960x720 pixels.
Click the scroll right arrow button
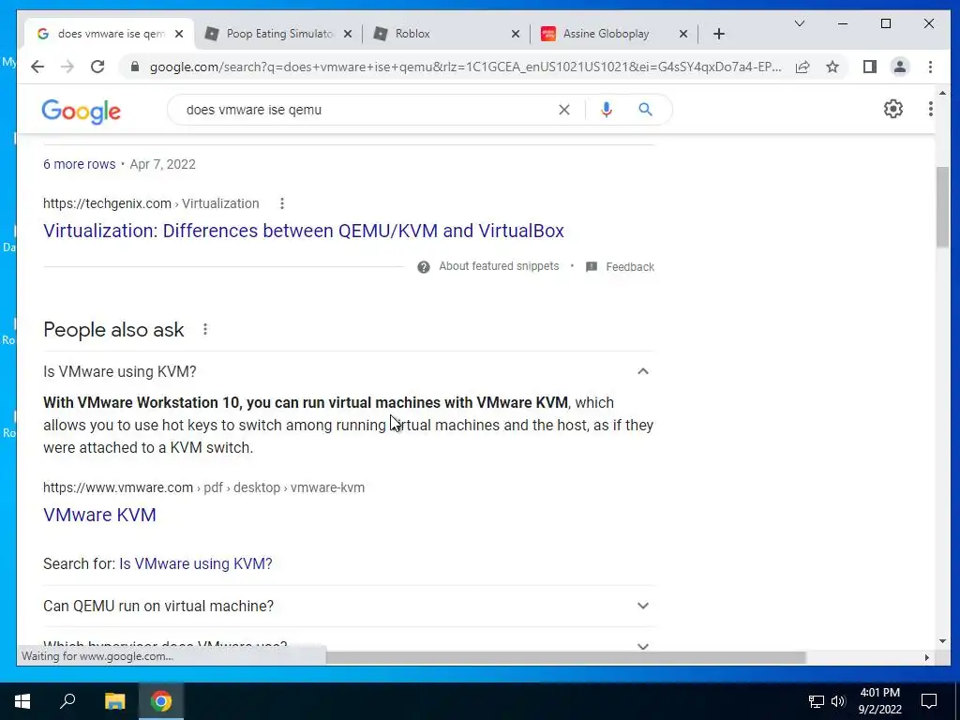tap(926, 657)
